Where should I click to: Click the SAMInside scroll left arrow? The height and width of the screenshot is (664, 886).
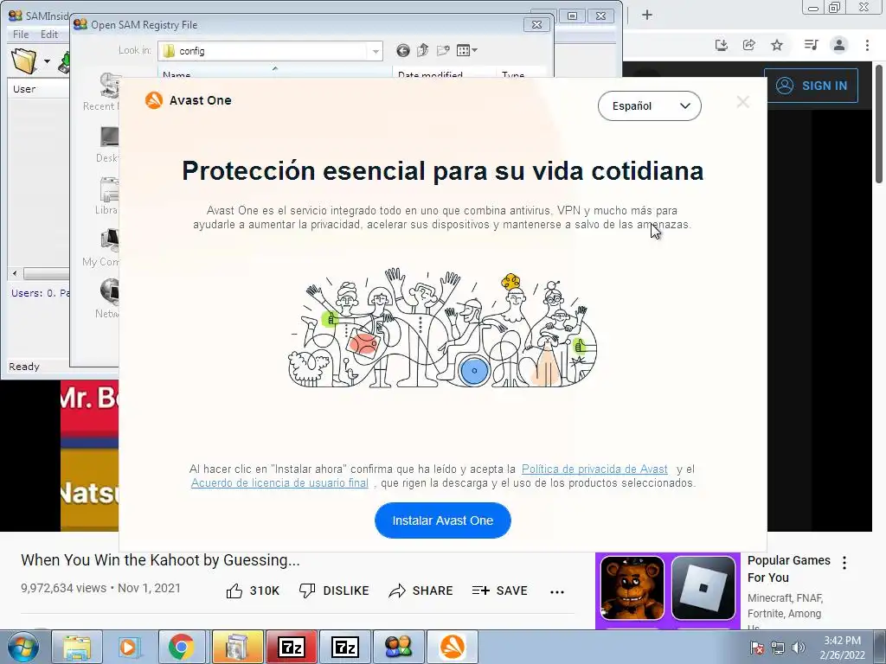click(x=15, y=274)
